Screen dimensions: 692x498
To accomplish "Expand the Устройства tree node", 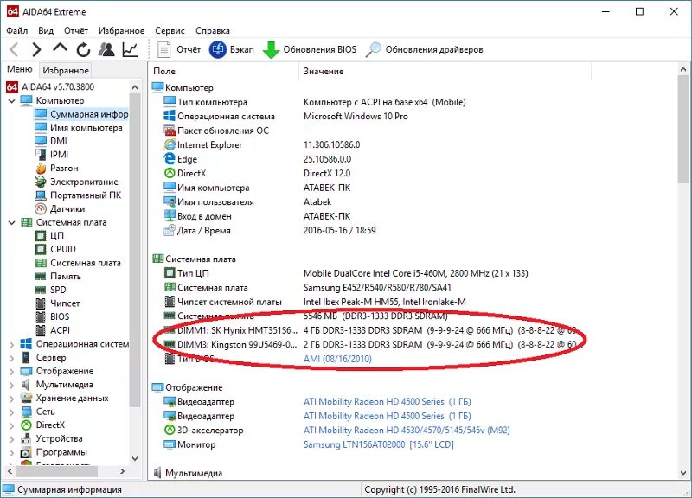I will (x=12, y=439).
